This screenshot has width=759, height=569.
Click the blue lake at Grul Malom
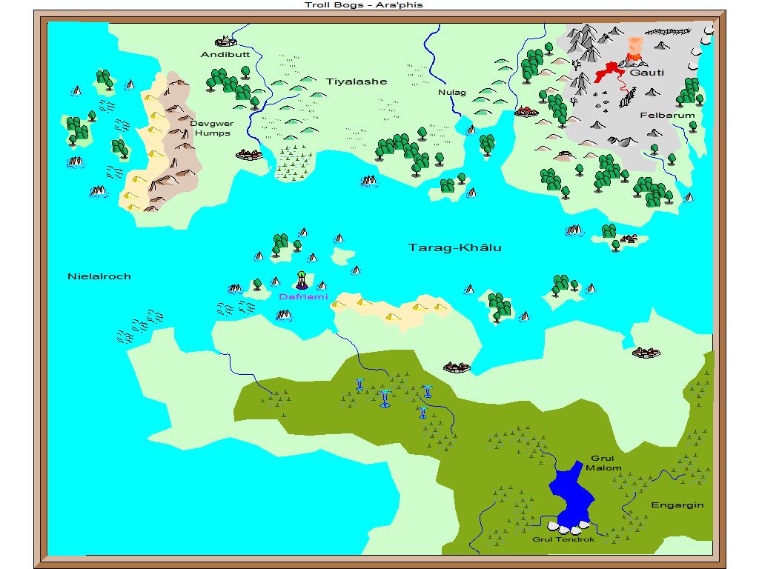coord(571,495)
